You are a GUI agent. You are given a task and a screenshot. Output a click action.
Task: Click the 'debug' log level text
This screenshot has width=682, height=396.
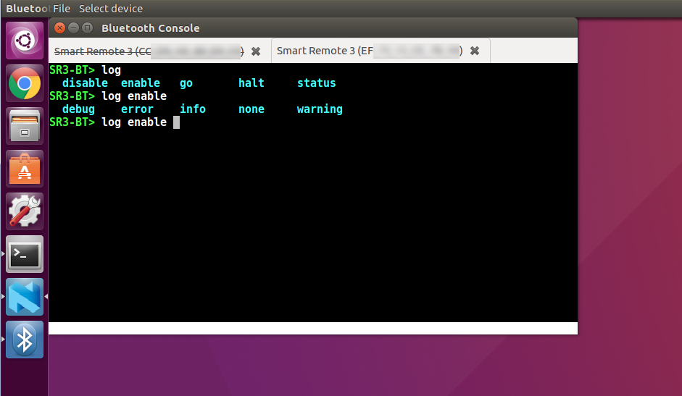pyautogui.click(x=78, y=109)
